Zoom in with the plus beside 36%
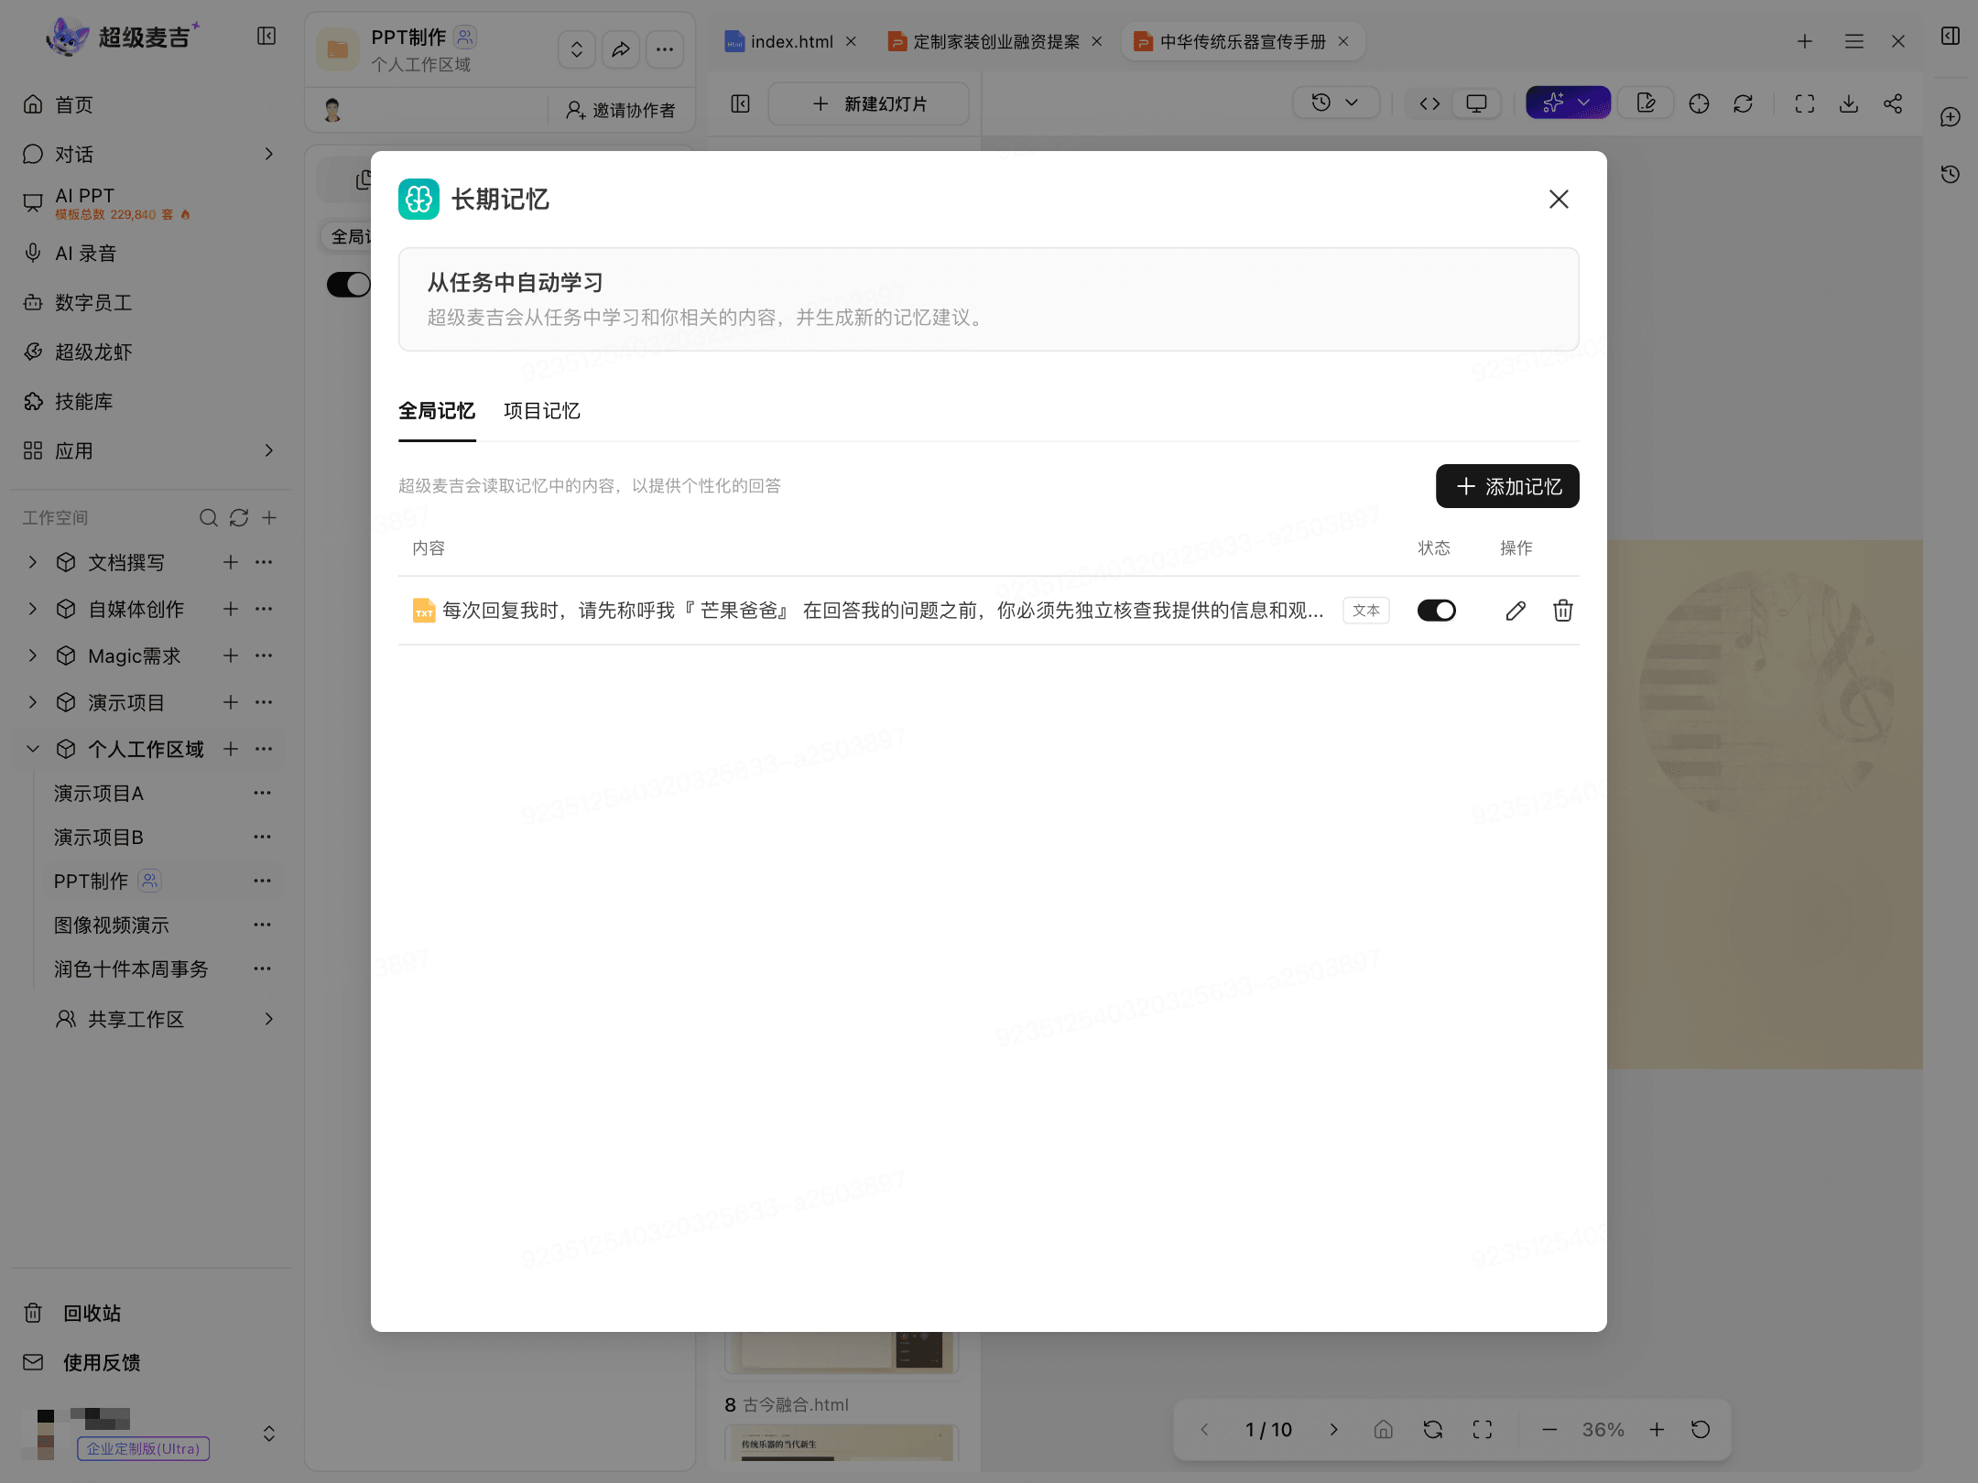 point(1657,1430)
